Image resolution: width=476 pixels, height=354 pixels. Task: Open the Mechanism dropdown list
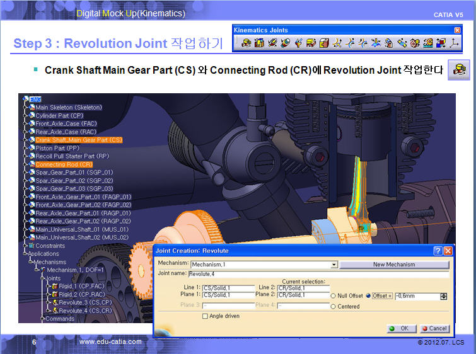(334, 265)
